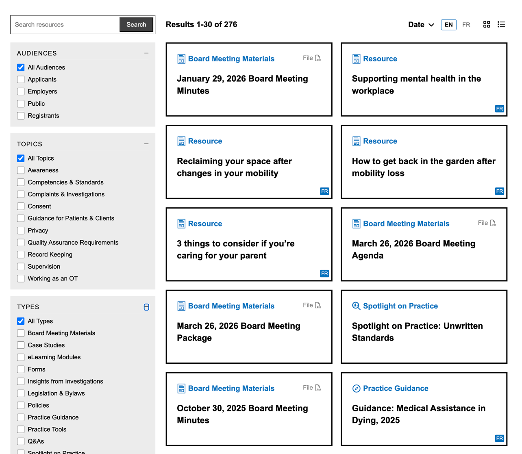Open March 26, 2026 Board Meeting Package
Image resolution: width=522 pixels, height=454 pixels.
[238, 332]
